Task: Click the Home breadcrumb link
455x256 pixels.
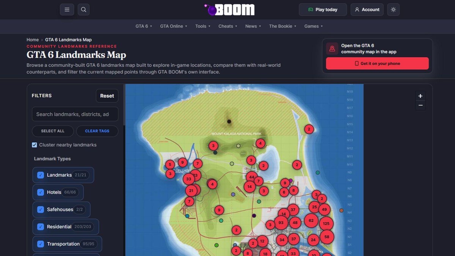Action: [x=33, y=40]
